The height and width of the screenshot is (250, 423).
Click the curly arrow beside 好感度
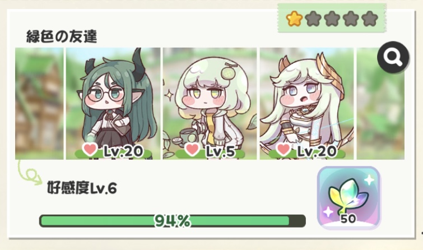coord(29,173)
